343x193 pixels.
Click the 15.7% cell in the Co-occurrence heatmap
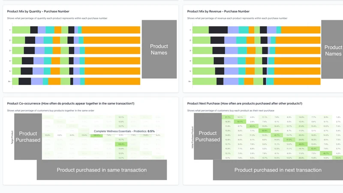coord(121,140)
